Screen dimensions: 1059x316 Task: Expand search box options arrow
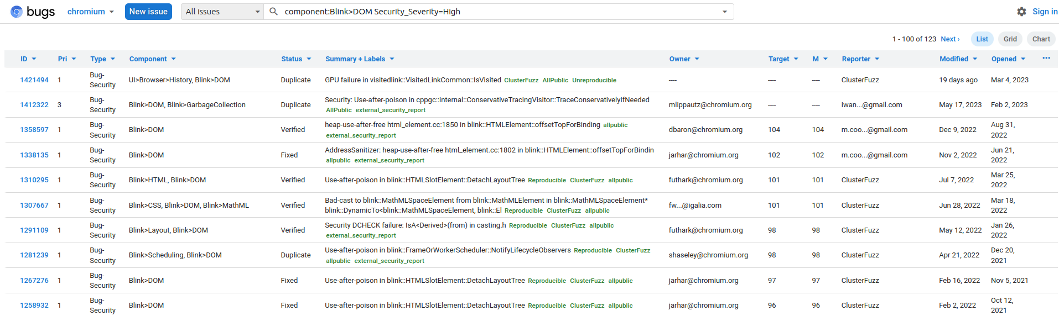(724, 12)
